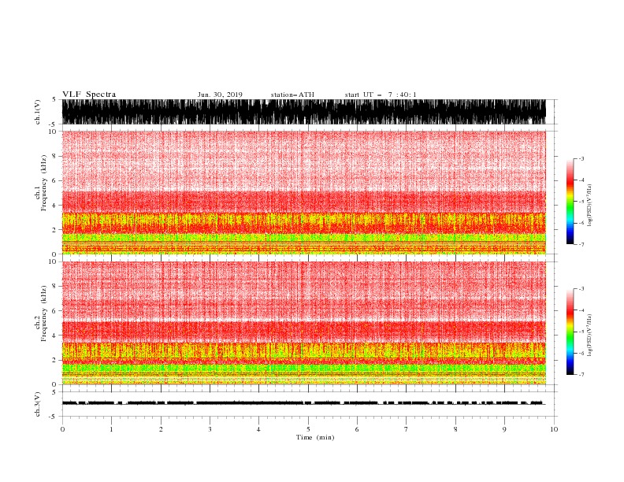Image resolution: width=624 pixels, height=482 pixels.
Task: Click time axis tick label "4"
Action: [x=259, y=429]
